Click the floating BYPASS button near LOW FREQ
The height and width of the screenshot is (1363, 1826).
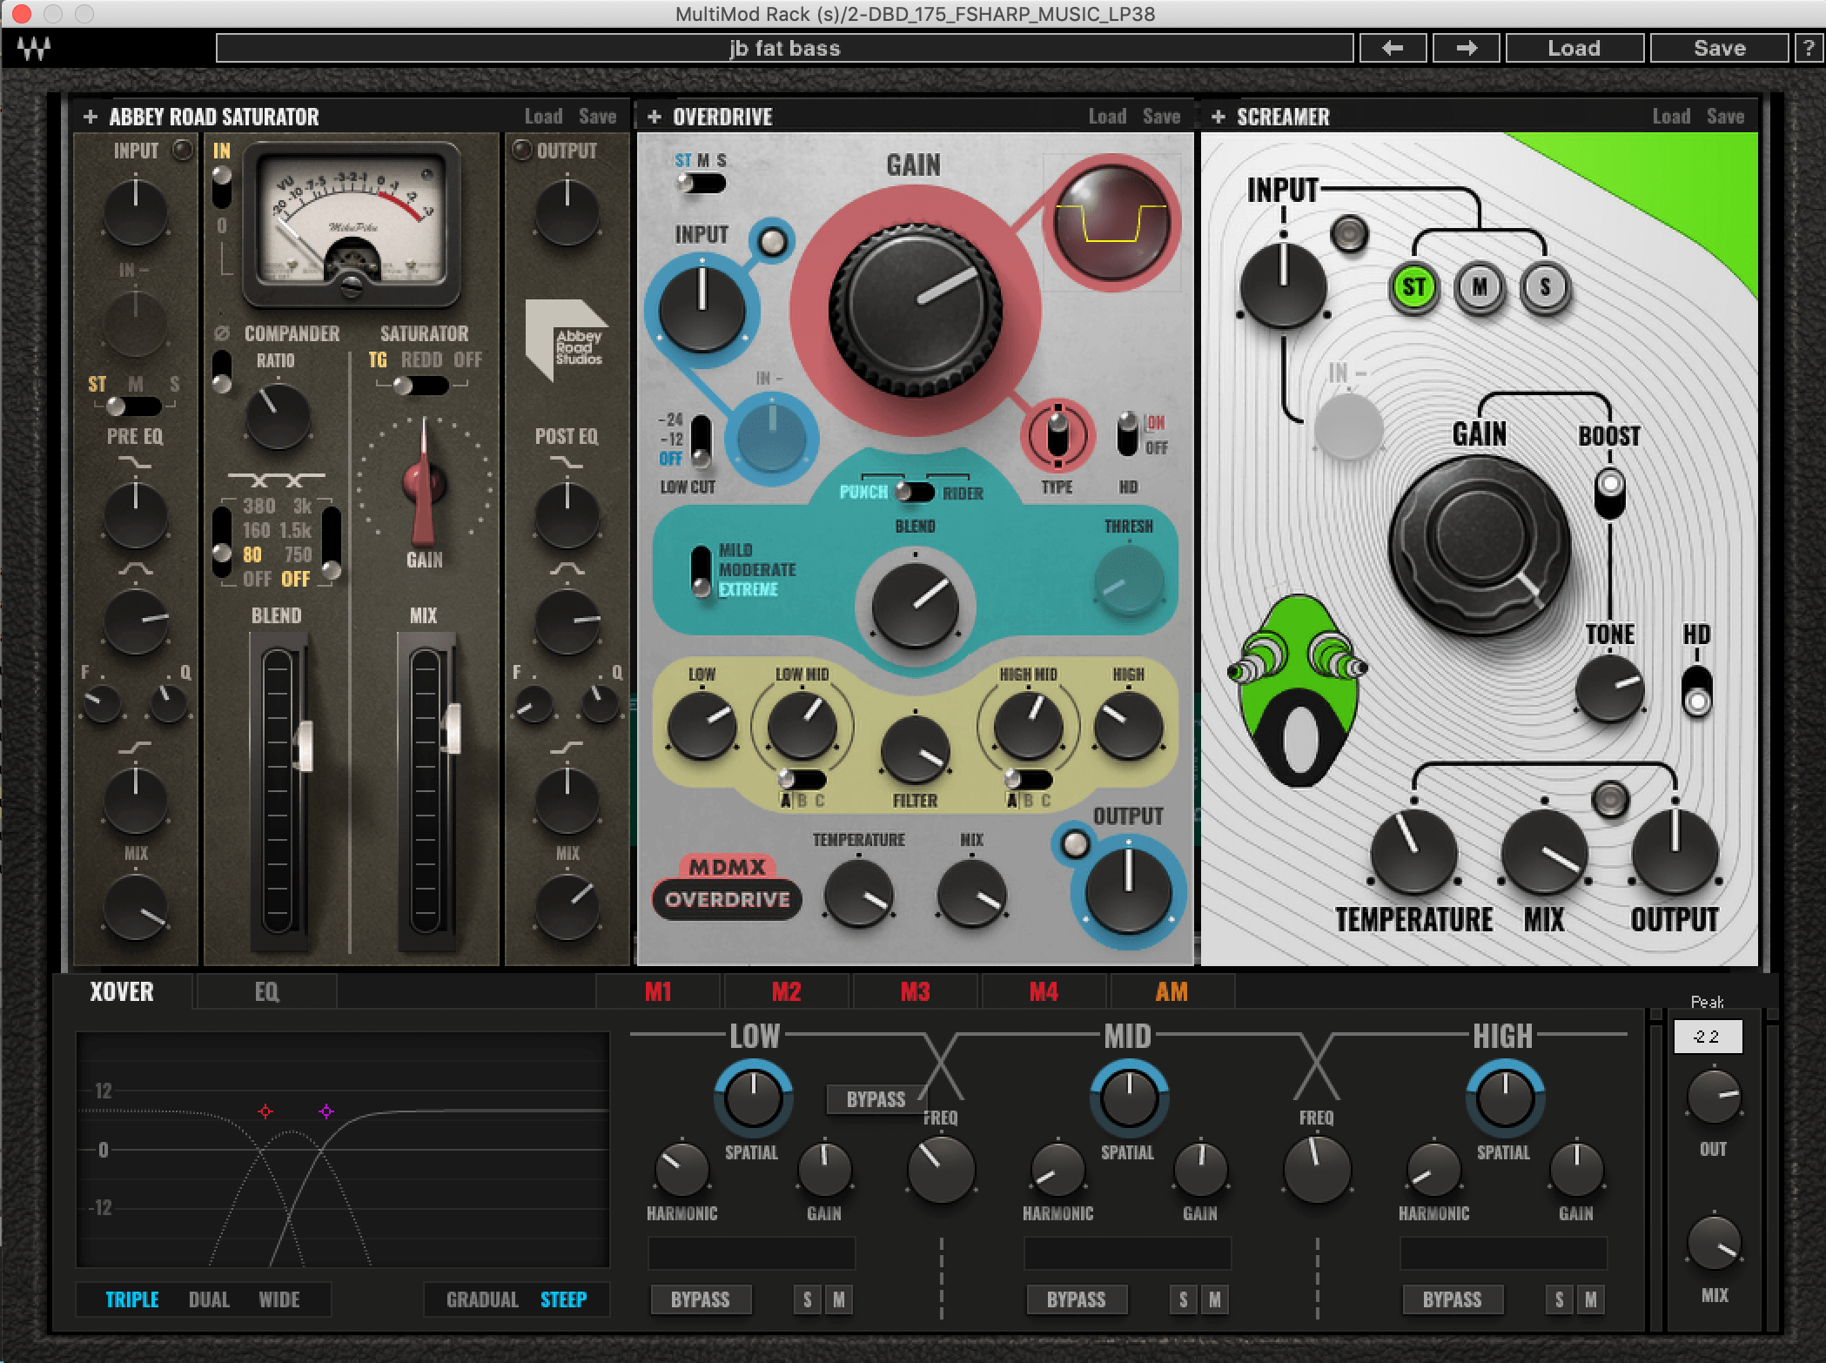[x=876, y=1099]
